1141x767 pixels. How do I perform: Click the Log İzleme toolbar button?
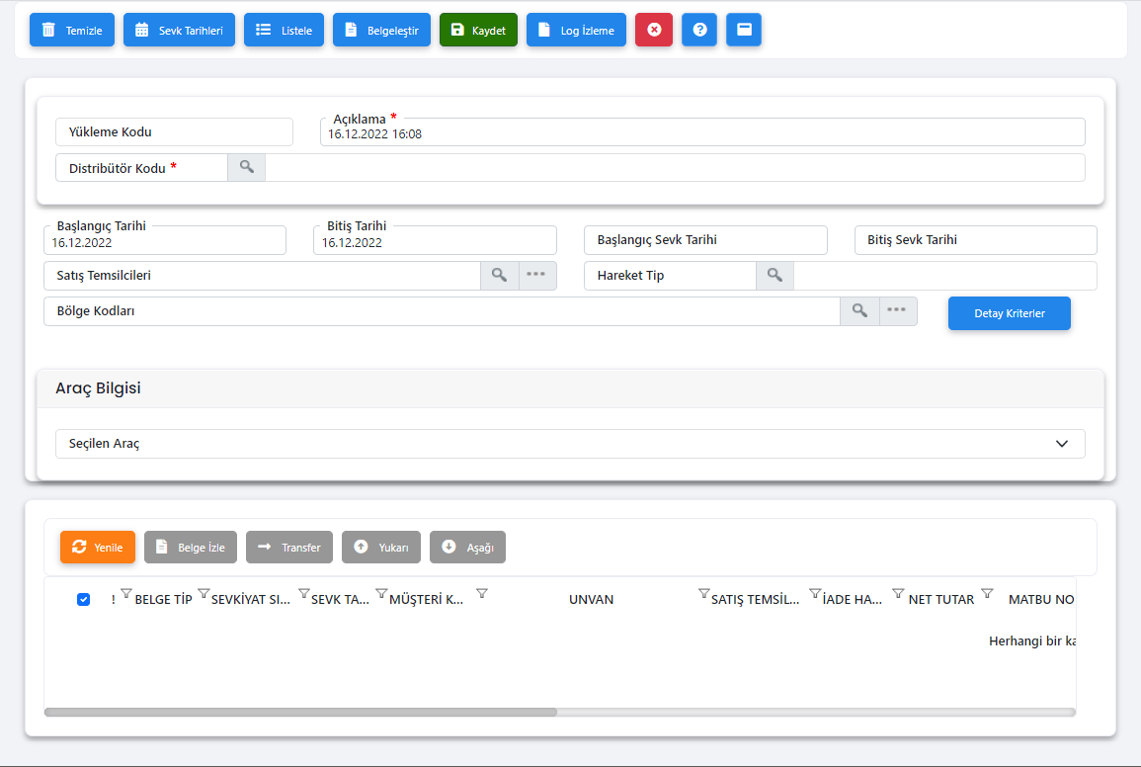tap(576, 31)
